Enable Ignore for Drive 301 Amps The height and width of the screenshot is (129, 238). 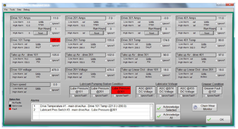click(161, 24)
